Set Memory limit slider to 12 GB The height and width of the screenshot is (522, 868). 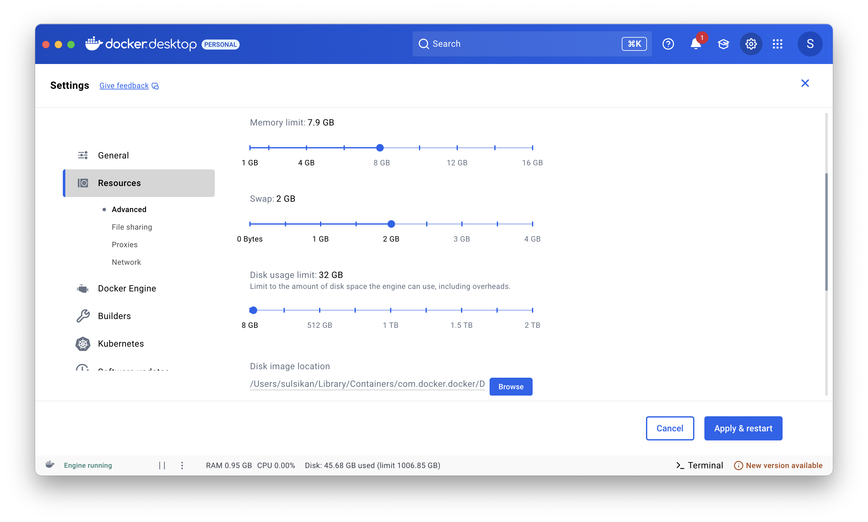457,148
